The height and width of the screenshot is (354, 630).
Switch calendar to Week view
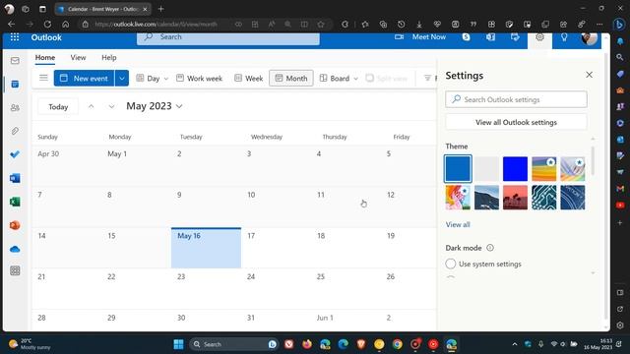249,79
